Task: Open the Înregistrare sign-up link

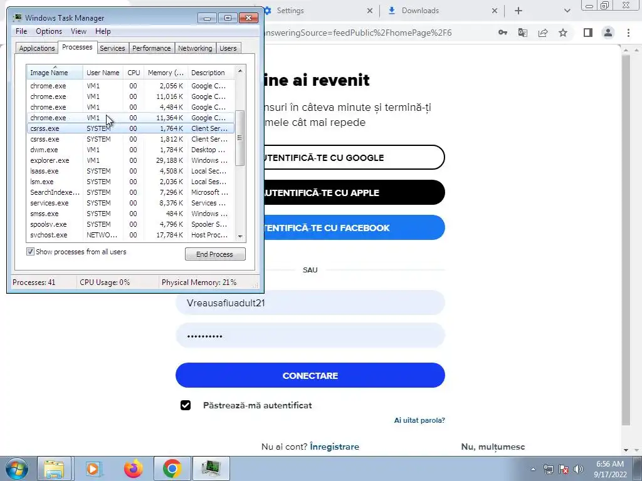Action: point(334,447)
